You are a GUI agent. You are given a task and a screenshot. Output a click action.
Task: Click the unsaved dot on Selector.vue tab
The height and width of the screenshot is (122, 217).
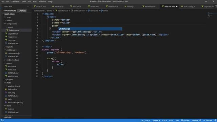(177, 6)
